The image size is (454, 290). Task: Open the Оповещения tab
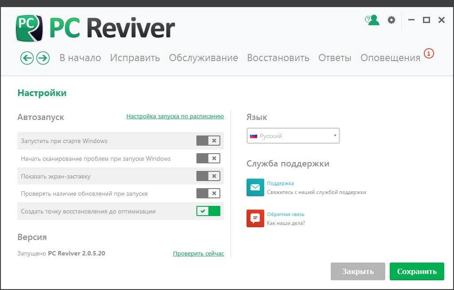(390, 58)
